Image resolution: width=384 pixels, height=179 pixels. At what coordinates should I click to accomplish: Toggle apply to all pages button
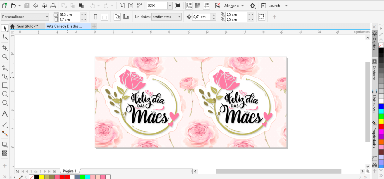pos(117,17)
